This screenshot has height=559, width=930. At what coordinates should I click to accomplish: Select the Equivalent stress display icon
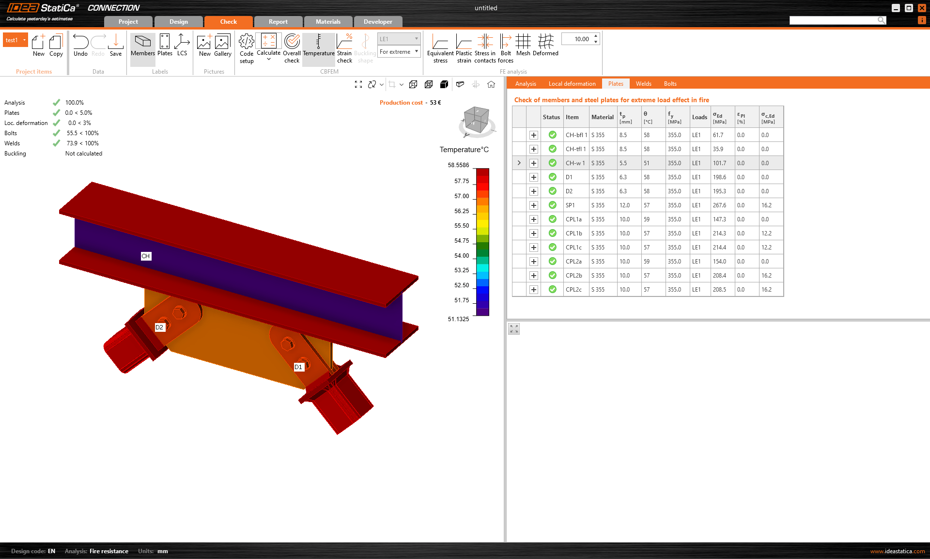[440, 47]
